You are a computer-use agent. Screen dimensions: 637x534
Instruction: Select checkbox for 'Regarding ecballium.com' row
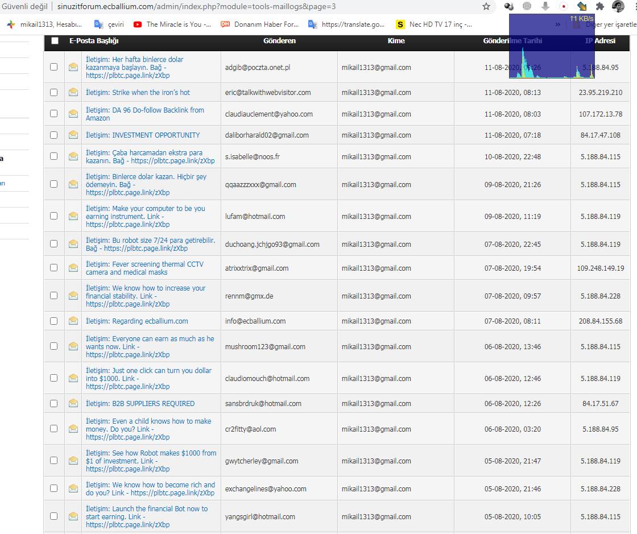[54, 321]
